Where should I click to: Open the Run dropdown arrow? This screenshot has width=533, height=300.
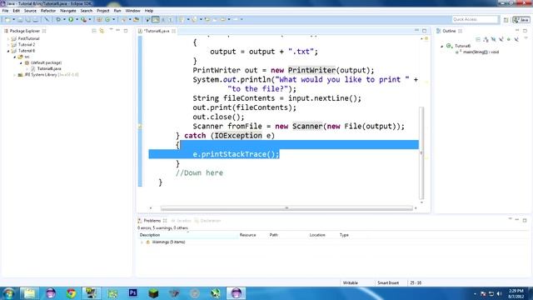tap(77, 20)
